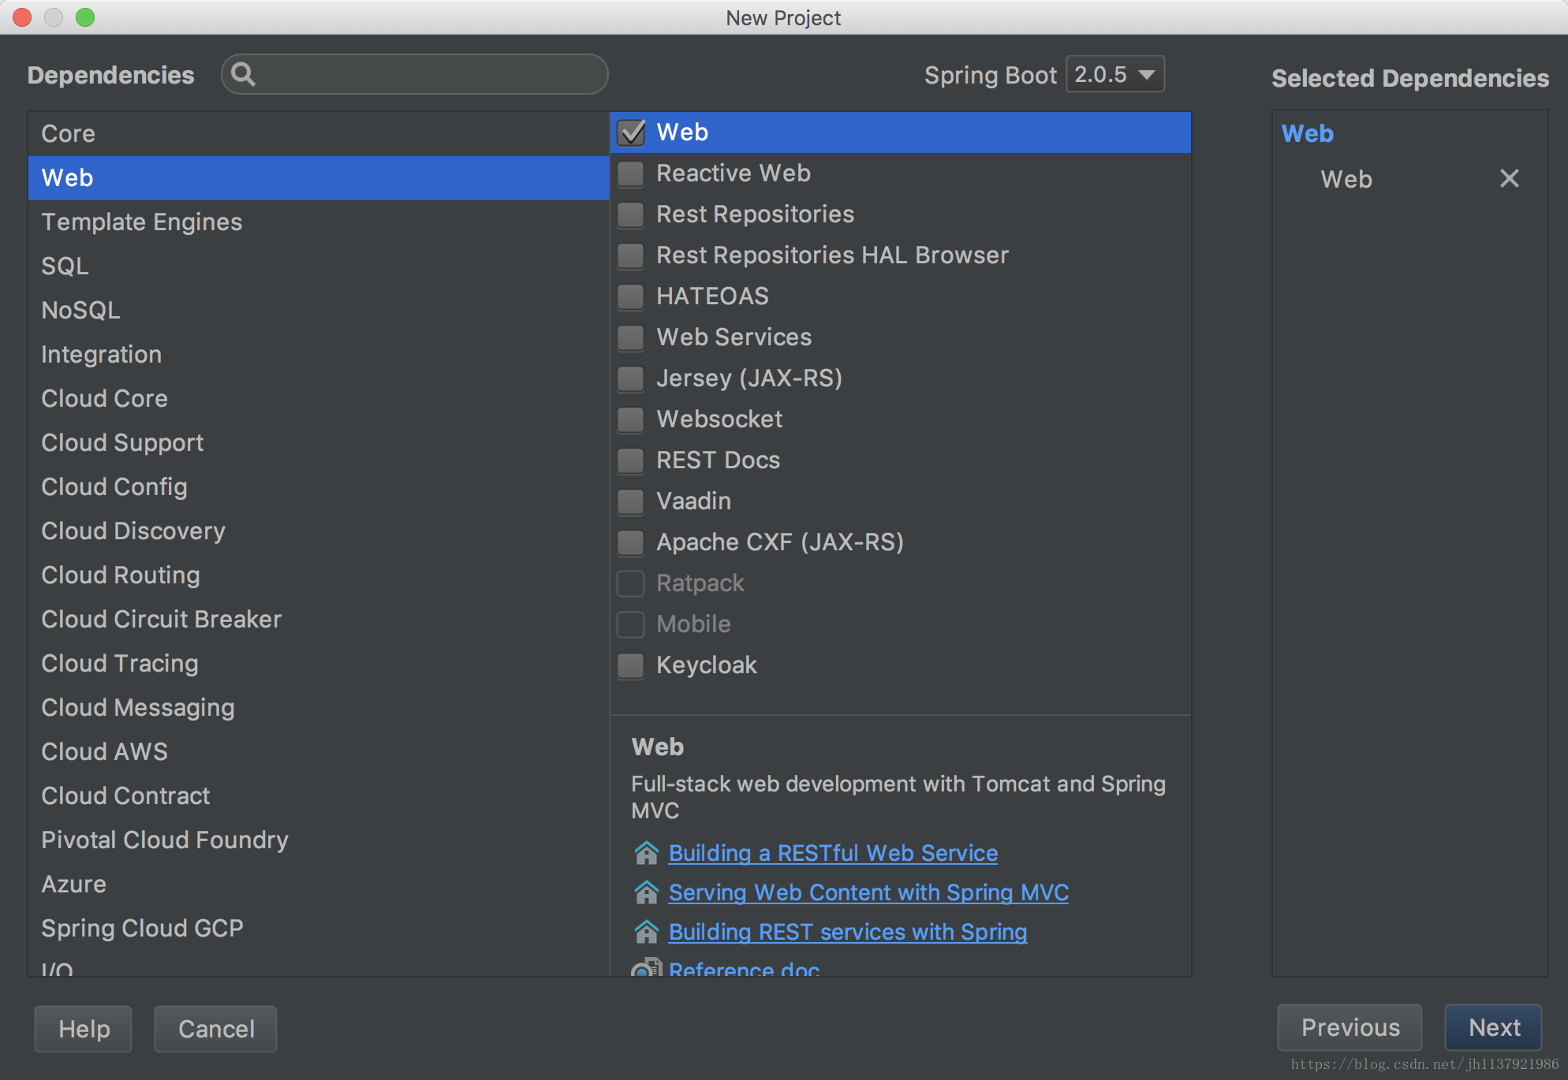Screen dimensions: 1568x1080
Task: Go back with the Previous button
Action: 1350,1027
